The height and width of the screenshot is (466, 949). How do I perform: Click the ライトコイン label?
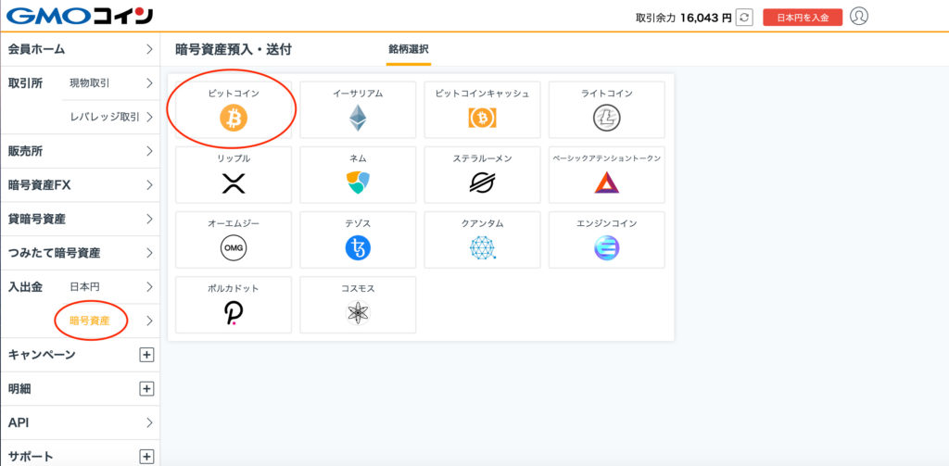pyautogui.click(x=606, y=94)
